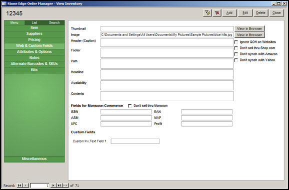The width and height of the screenshot is (289, 190).
Task: Go to first record navigation arrow
Action: [x=19, y=186]
